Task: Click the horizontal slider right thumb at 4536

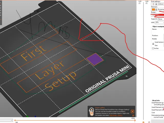Action: [135, 120]
